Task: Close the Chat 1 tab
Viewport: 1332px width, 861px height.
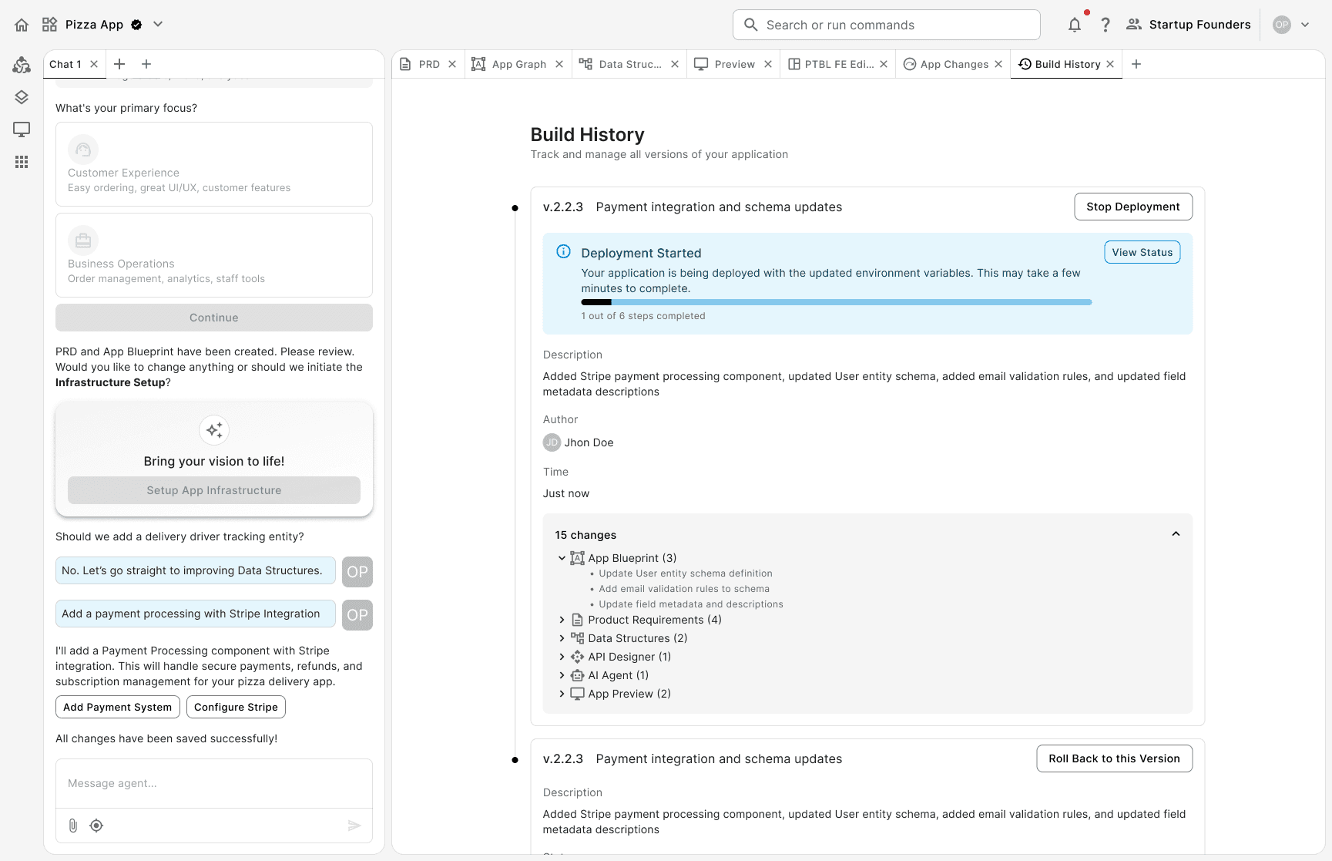Action: 94,64
